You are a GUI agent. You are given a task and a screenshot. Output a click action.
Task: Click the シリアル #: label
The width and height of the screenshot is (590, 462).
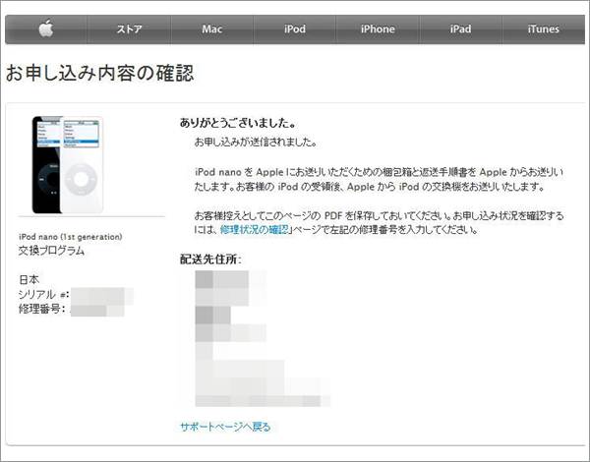[43, 294]
